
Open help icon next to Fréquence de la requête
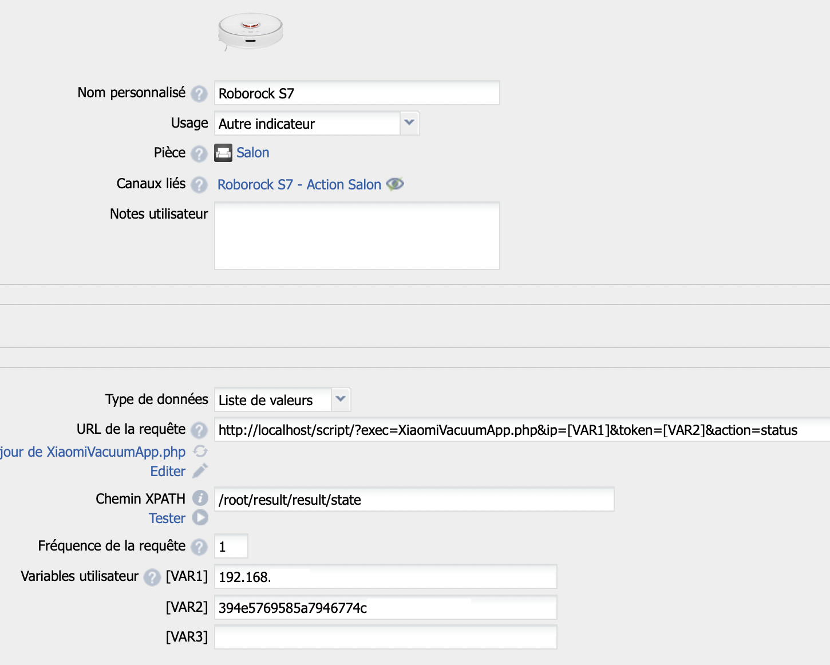[199, 547]
